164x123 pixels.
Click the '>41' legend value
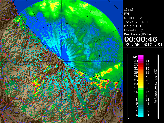click(135, 57)
